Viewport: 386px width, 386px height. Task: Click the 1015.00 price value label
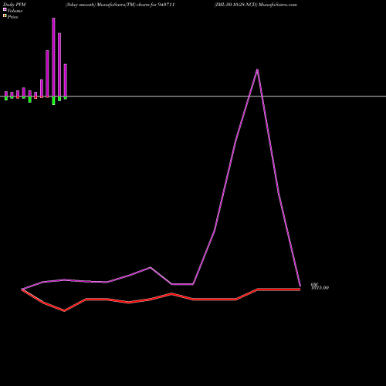(x=320, y=288)
